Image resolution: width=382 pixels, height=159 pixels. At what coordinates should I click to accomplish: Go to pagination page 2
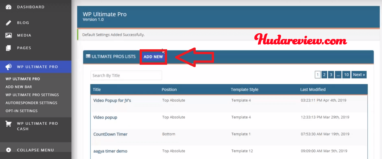pos(324,75)
